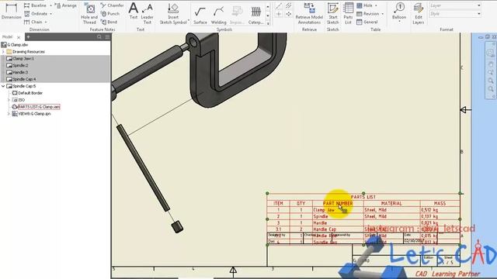Click the handle rod in drawing view

(x=143, y=167)
